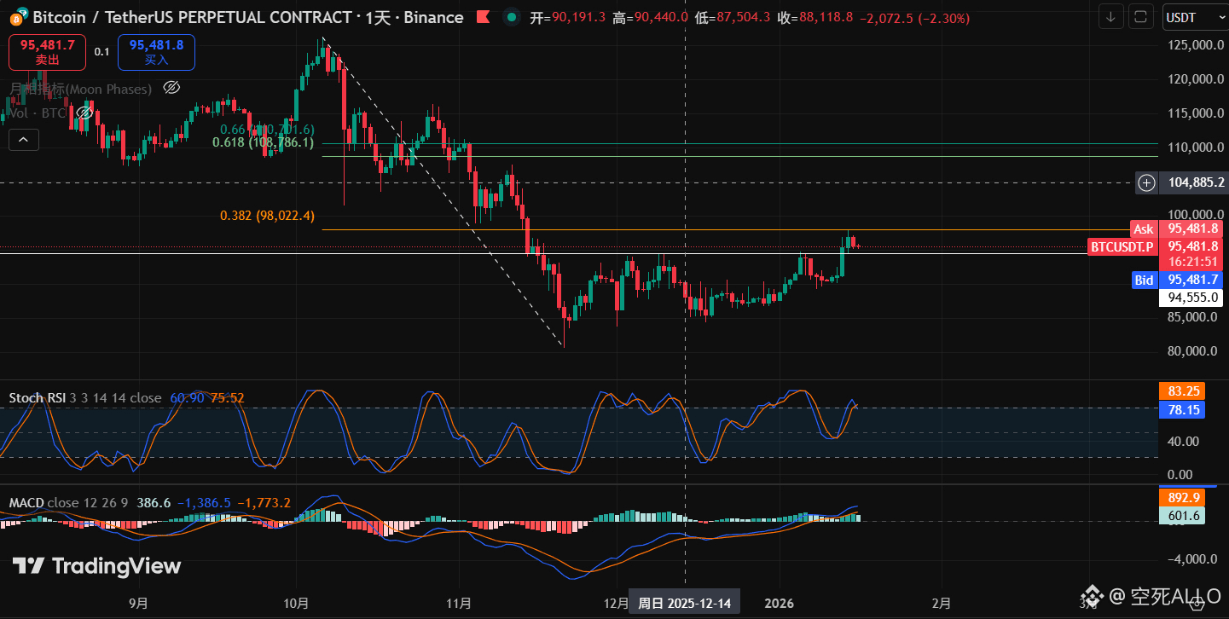Click the plus icon beside 104,885.2
This screenshot has width=1229, height=619.
click(1147, 182)
